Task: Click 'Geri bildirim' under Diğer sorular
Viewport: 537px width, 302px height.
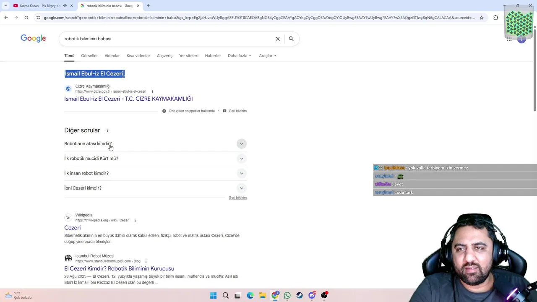Action: 237,198
